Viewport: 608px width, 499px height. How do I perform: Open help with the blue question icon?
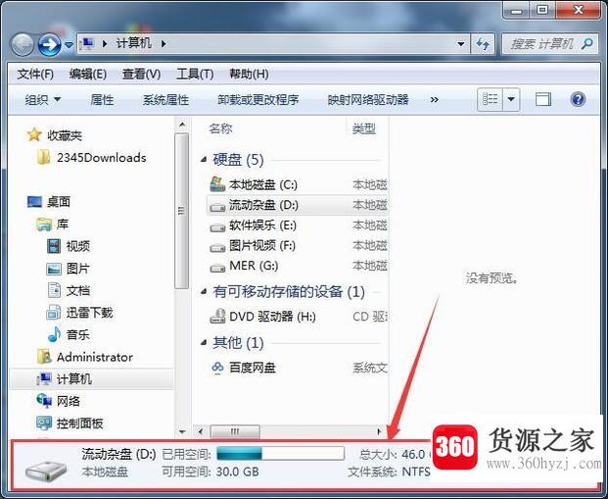pos(578,99)
